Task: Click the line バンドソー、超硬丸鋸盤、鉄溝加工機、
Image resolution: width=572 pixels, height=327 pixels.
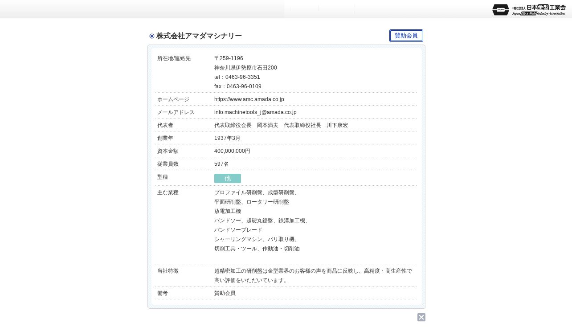Action: click(x=261, y=221)
